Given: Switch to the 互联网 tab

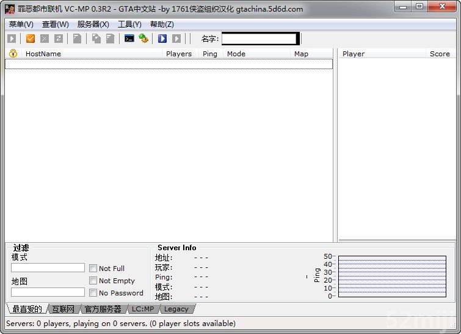Looking at the screenshot, I should (x=63, y=309).
